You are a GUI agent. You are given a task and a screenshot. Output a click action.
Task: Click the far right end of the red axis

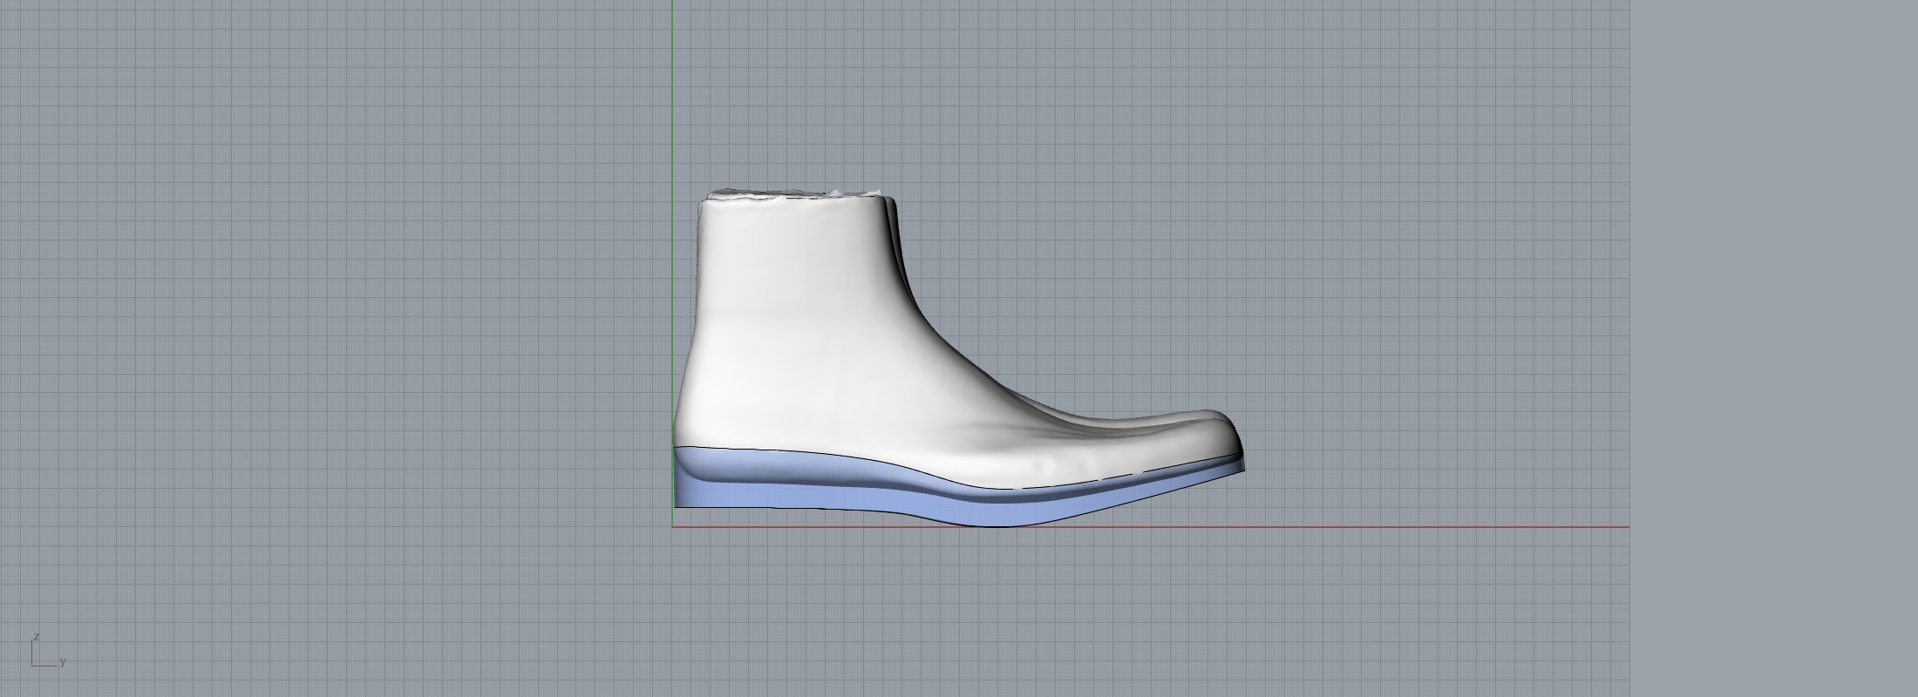pyautogui.click(x=1625, y=527)
